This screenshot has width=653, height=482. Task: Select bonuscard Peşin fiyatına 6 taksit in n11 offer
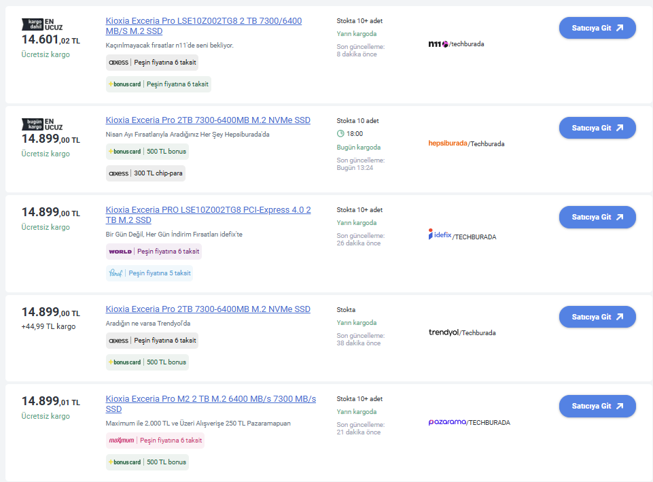click(x=158, y=84)
